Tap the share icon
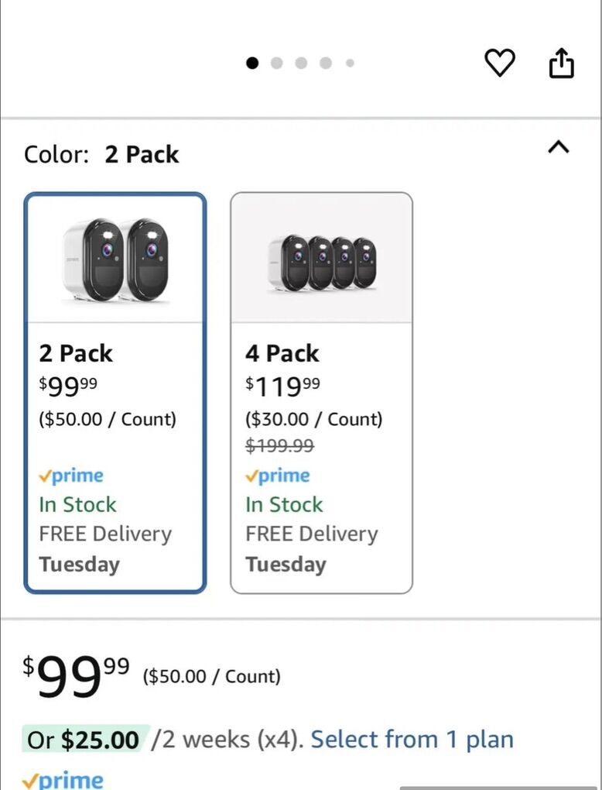This screenshot has height=790, width=602. coord(562,63)
